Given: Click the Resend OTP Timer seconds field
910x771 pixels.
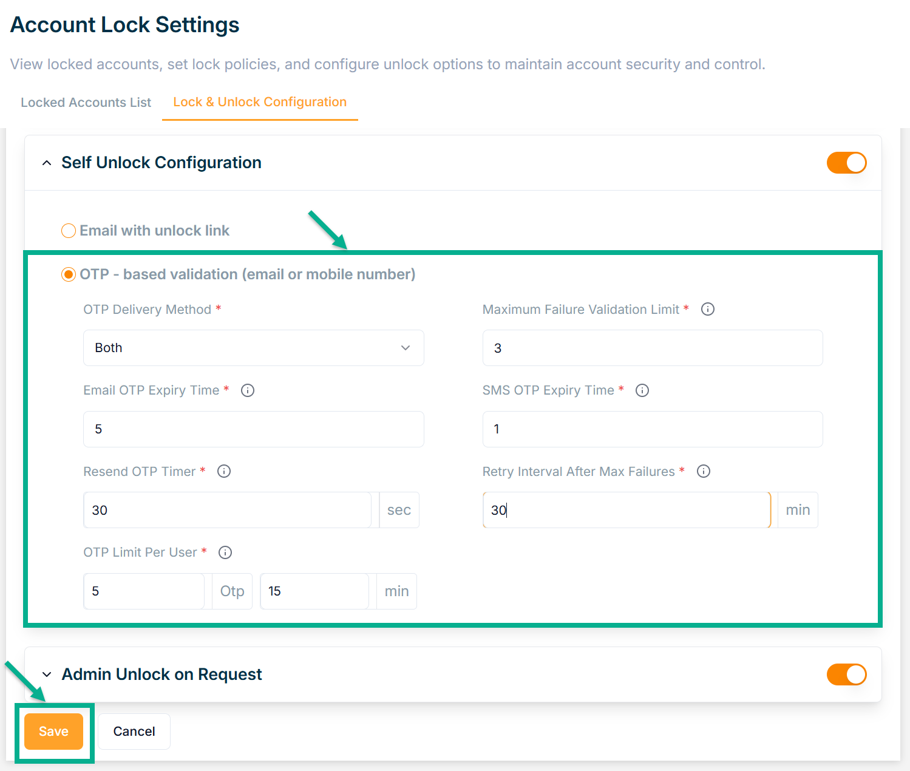Looking at the screenshot, I should click(x=227, y=510).
